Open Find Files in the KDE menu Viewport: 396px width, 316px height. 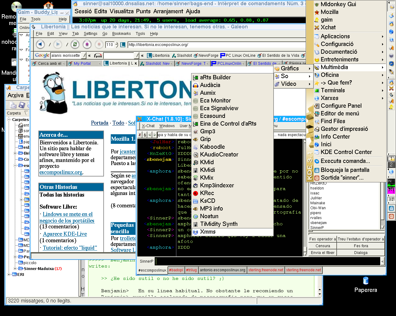pyautogui.click(x=350, y=121)
